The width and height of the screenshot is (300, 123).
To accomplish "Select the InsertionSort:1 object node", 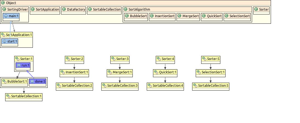I will 74,73.
